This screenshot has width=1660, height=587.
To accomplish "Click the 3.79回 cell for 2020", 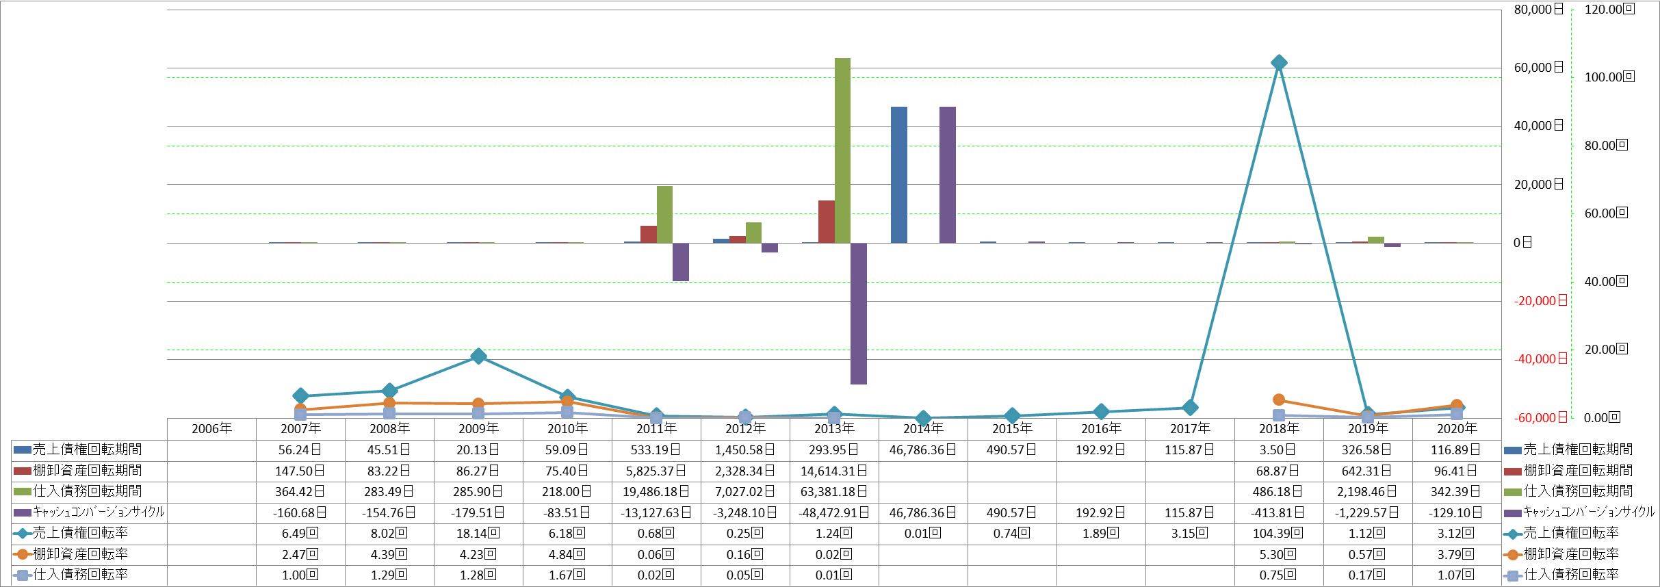I will coord(1457,554).
